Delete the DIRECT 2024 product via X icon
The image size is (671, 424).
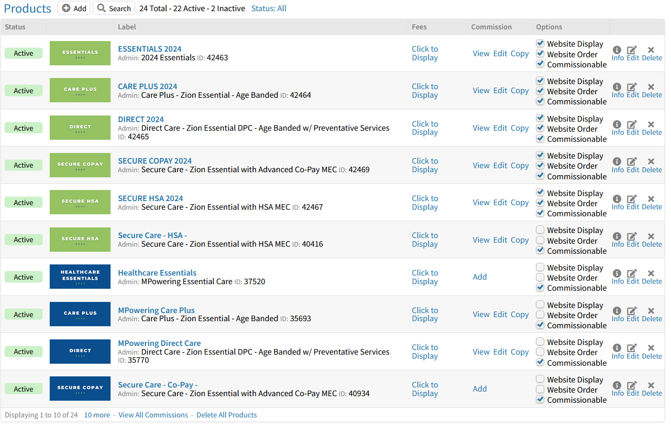coord(651,125)
